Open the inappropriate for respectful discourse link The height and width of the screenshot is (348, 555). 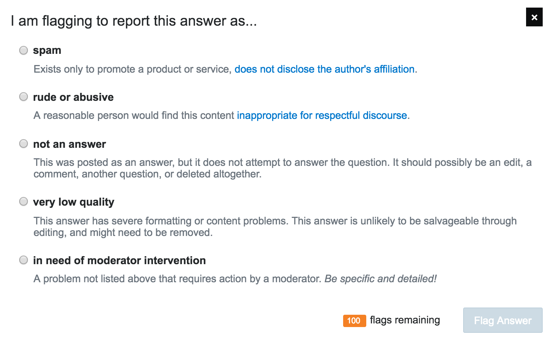tap(322, 116)
